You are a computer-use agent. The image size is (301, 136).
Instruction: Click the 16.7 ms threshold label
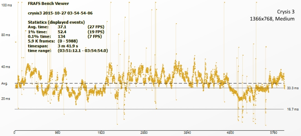(x=293, y=109)
